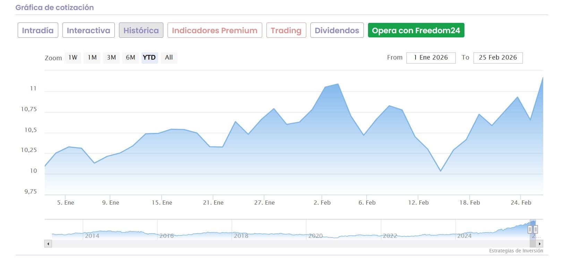
Task: Edit the From date field
Action: (431, 58)
